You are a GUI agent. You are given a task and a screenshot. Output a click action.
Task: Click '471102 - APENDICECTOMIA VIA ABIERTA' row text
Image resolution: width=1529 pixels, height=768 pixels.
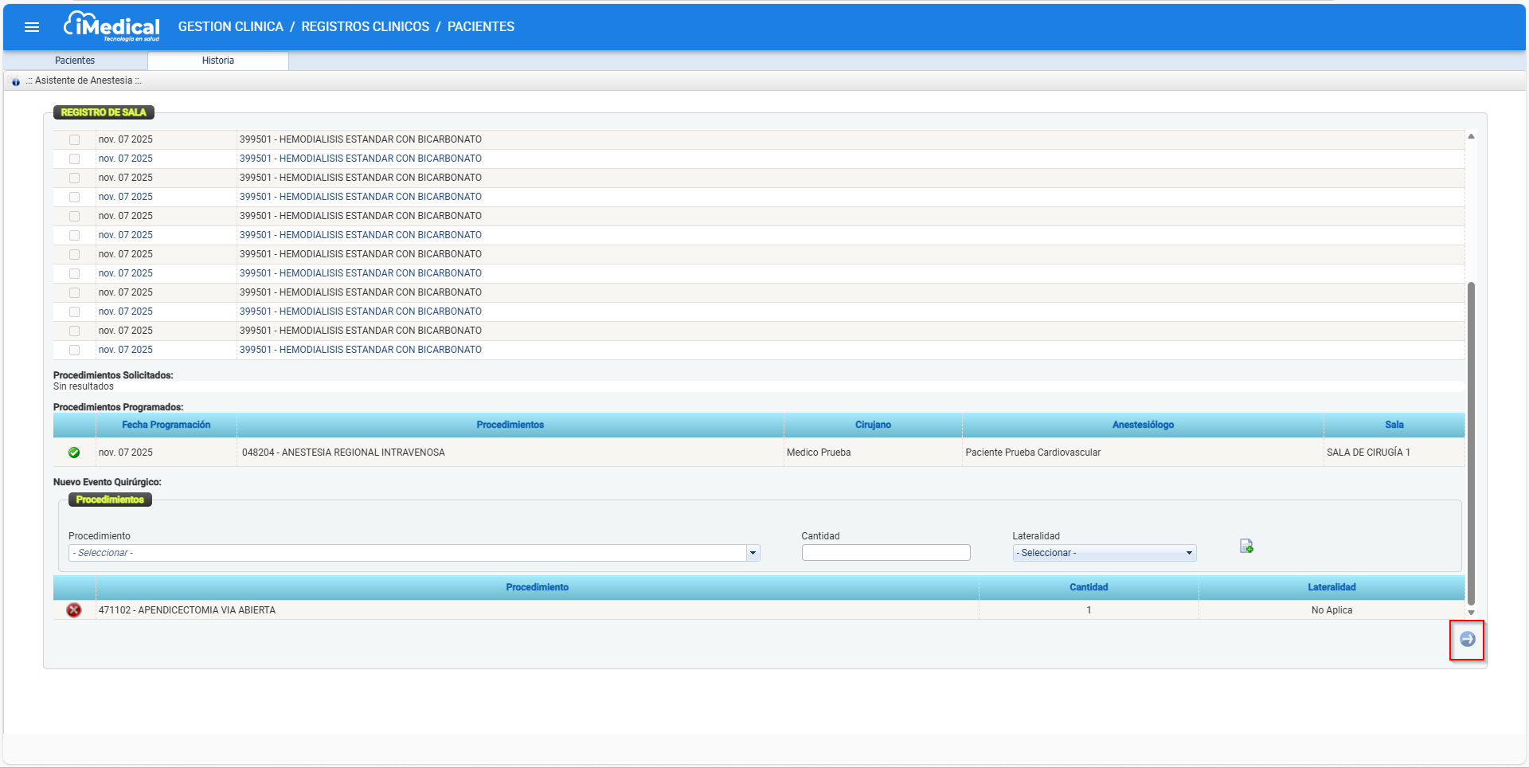[x=187, y=610]
